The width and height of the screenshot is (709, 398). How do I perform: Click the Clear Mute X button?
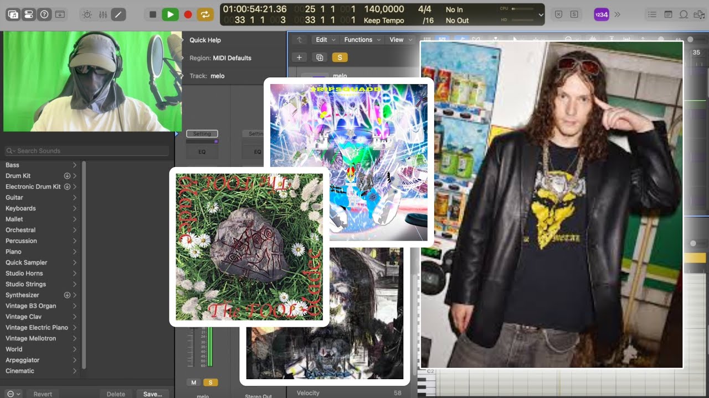click(x=559, y=14)
